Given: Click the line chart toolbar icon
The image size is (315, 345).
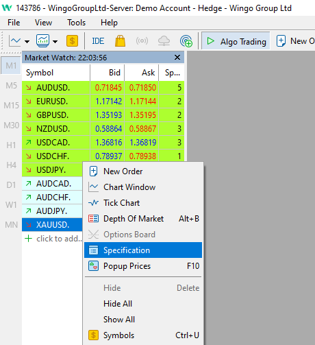Looking at the screenshot, I should click(x=15, y=41).
